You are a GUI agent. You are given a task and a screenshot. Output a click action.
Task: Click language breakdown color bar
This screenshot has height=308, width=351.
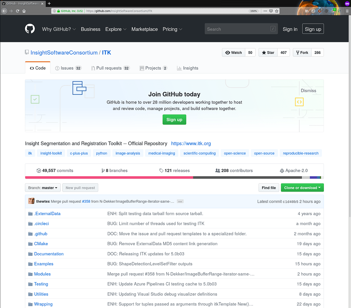(174, 177)
